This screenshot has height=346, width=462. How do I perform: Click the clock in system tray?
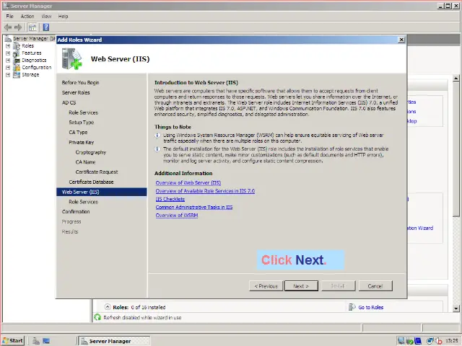(452, 340)
